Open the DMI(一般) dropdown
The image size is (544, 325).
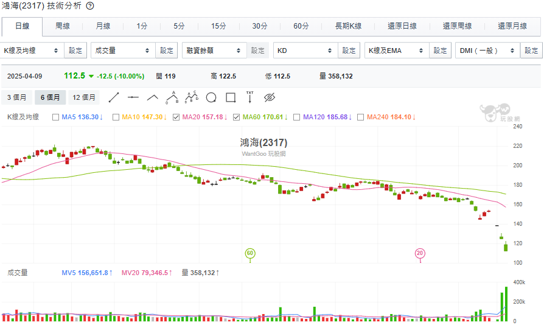(x=487, y=51)
